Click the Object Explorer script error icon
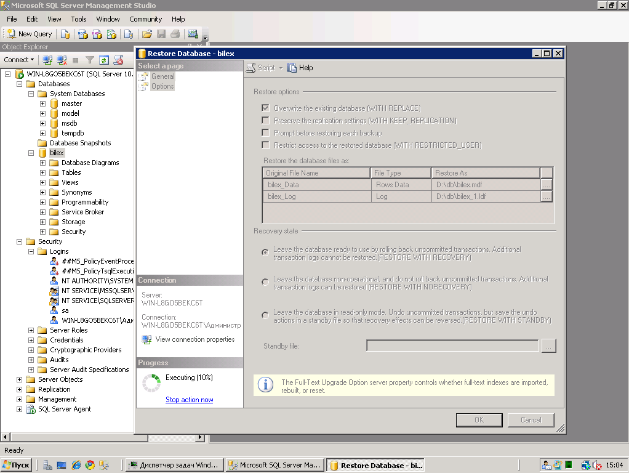This screenshot has height=473, width=629. [118, 60]
